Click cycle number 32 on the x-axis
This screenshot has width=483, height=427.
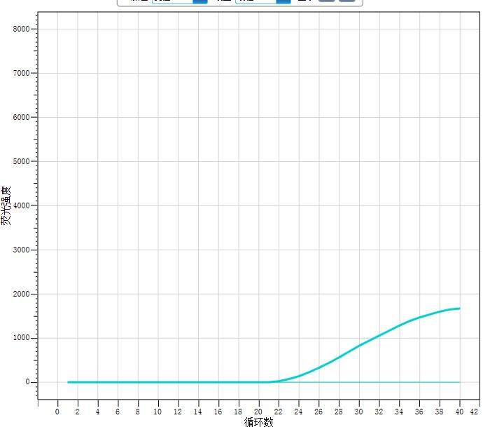pyautogui.click(x=379, y=412)
